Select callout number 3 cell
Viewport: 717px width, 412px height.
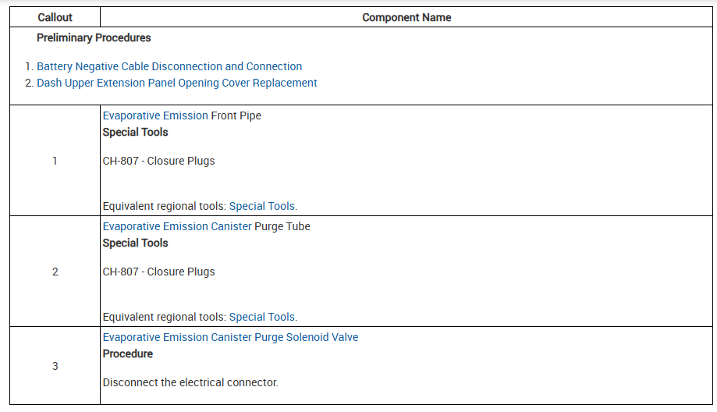coord(55,366)
